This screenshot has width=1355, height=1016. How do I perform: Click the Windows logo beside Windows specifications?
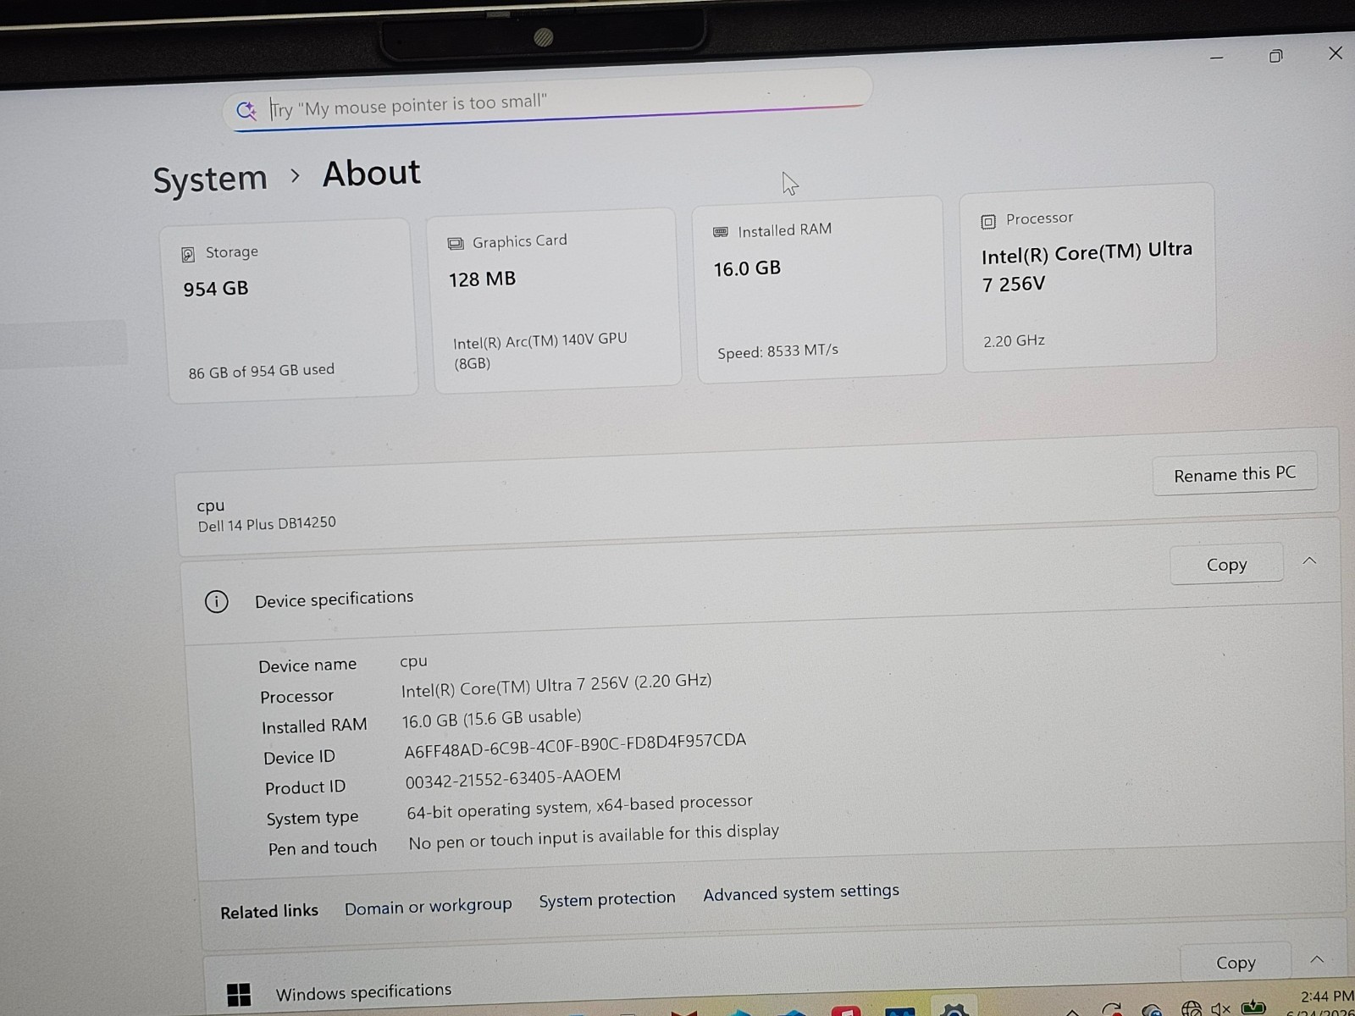(239, 995)
